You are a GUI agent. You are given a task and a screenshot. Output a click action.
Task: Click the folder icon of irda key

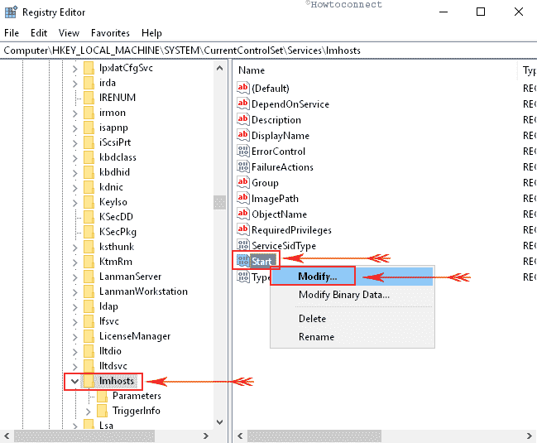[x=89, y=83]
